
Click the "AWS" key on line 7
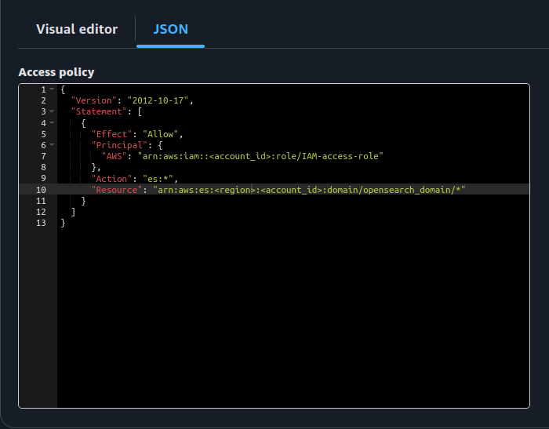115,156
